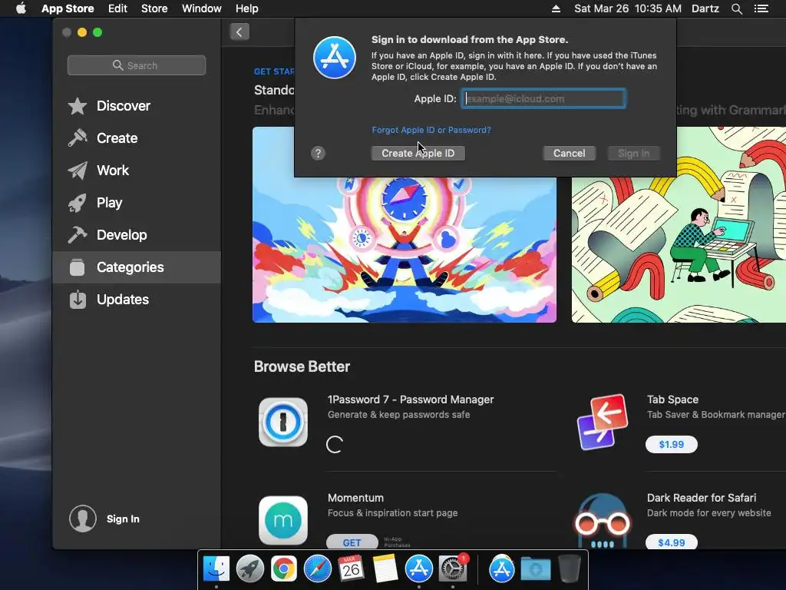Click the date and time in menu bar
The height and width of the screenshot is (590, 786).
628,8
